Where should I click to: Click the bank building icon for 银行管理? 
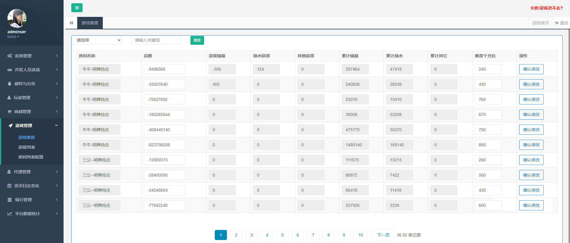tap(10, 200)
